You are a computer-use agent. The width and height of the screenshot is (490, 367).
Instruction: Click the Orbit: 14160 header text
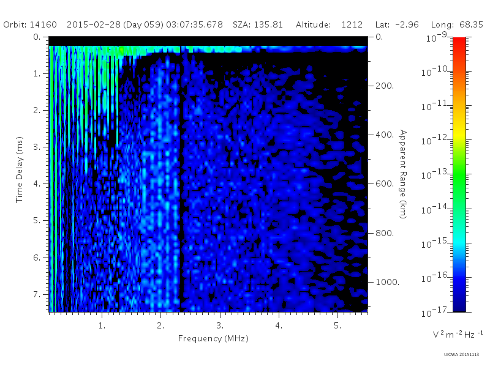click(x=30, y=24)
